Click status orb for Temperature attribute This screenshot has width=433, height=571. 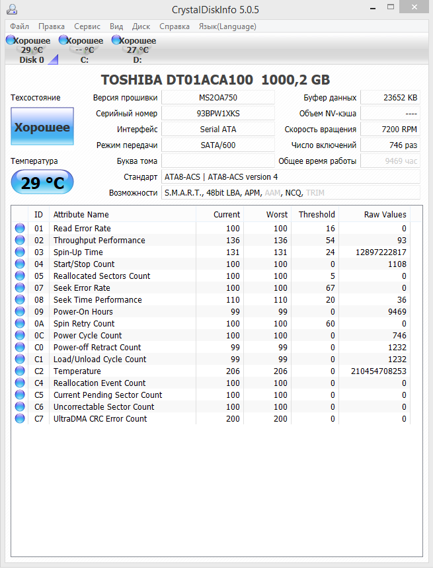20,371
